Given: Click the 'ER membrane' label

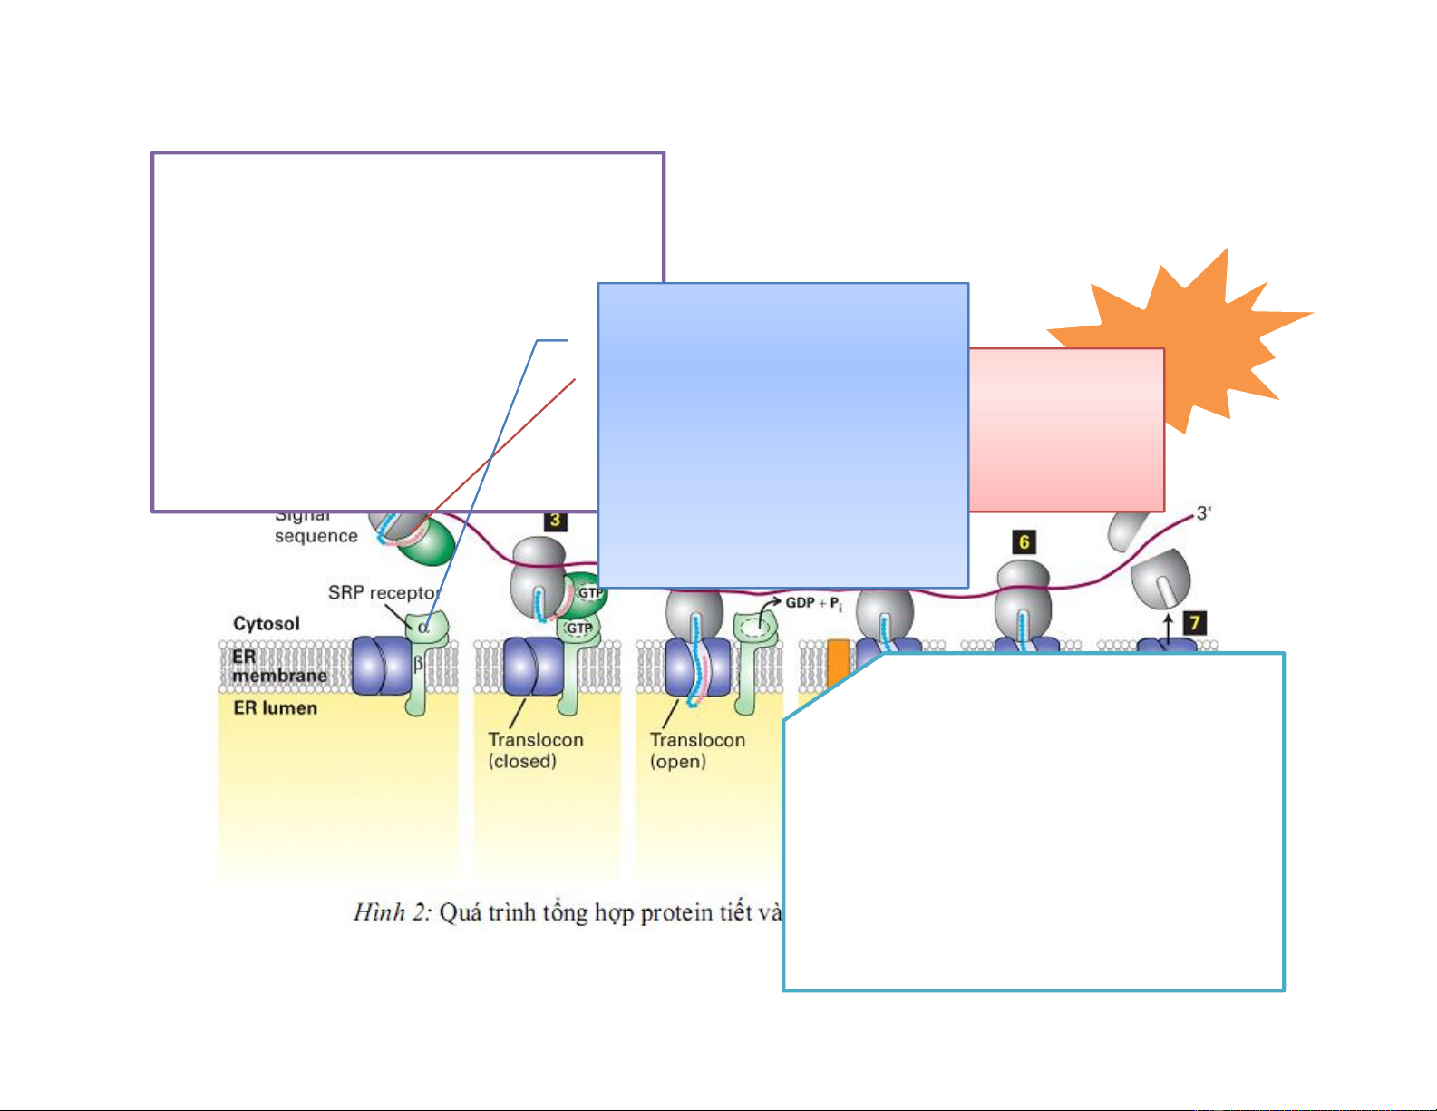Looking at the screenshot, I should (x=278, y=666).
